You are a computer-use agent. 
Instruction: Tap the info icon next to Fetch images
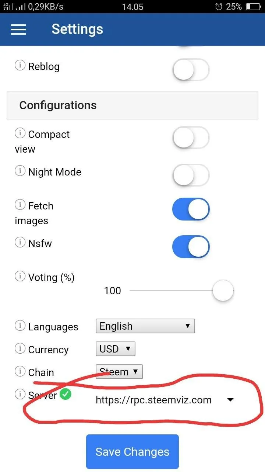coord(20,204)
